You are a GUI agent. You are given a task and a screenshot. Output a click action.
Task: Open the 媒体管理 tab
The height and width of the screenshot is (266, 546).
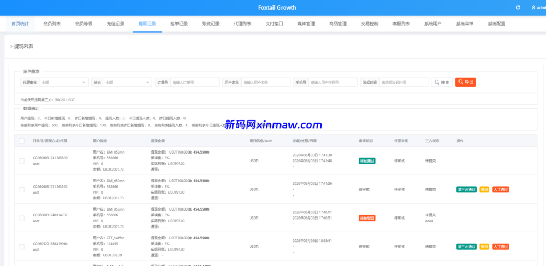[x=306, y=24]
